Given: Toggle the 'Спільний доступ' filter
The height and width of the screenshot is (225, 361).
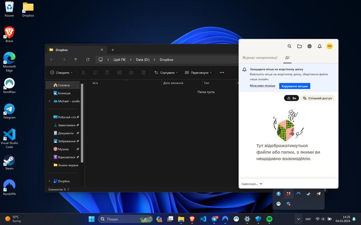Looking at the screenshot, I should coord(318,98).
